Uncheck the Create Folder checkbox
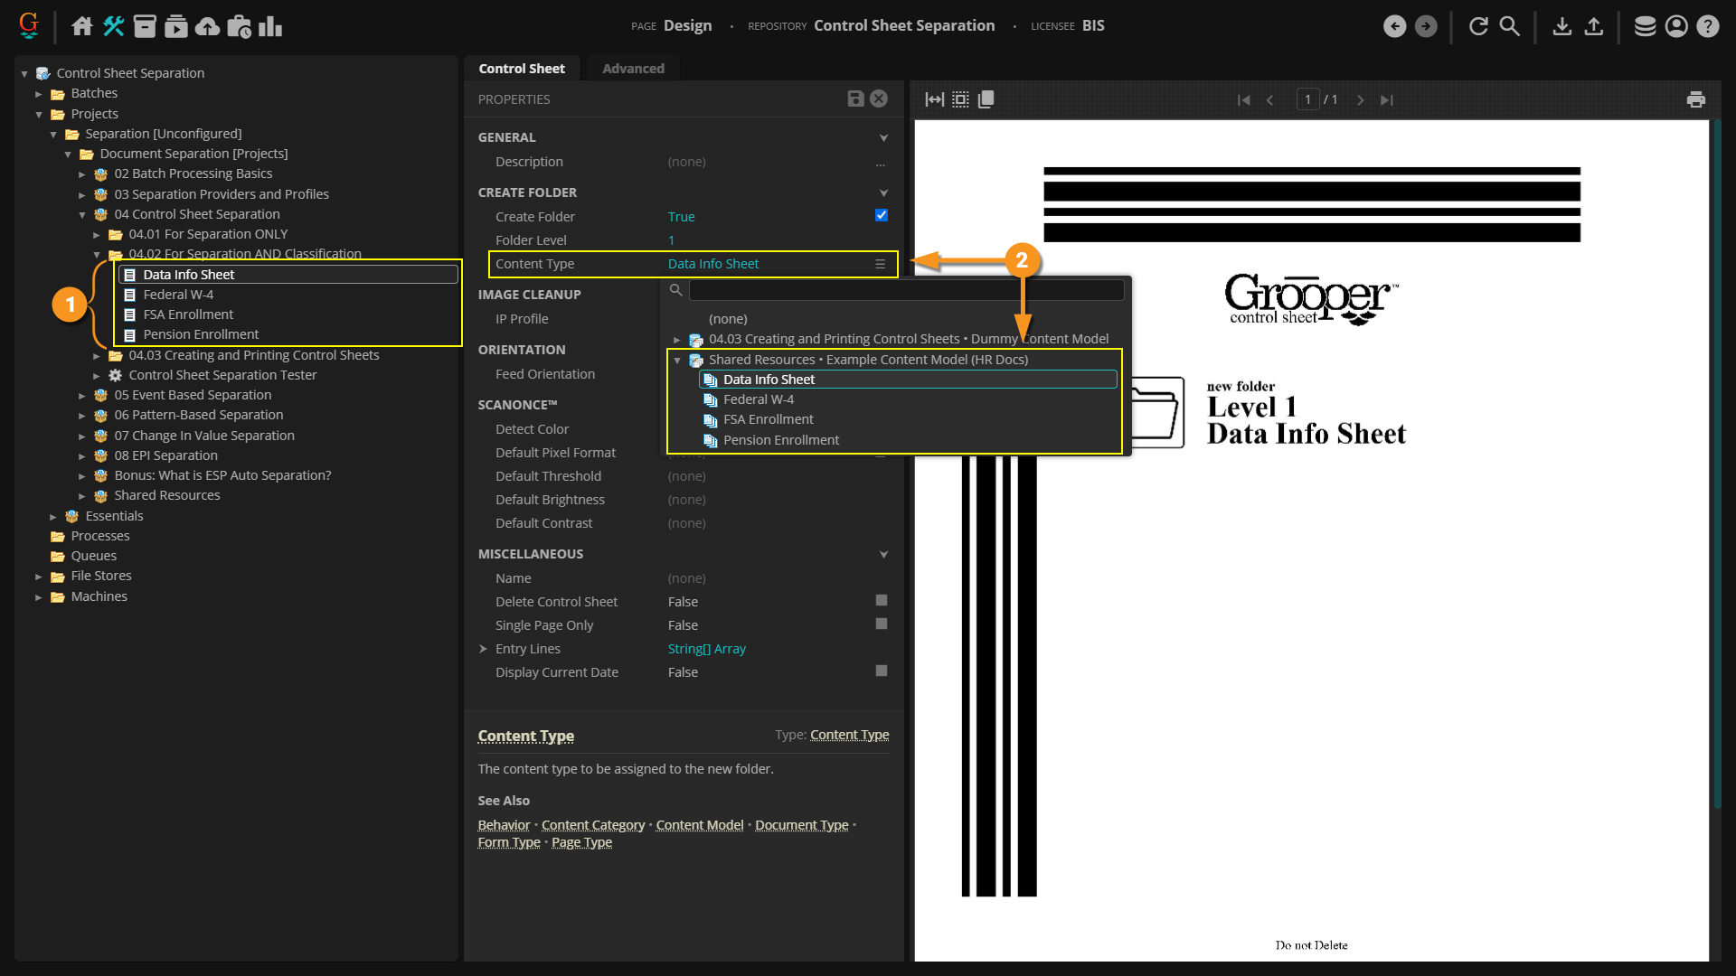The height and width of the screenshot is (976, 1736). [x=882, y=216]
